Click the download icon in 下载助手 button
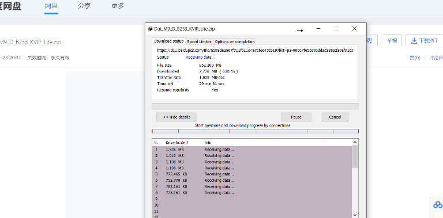 pyautogui.click(x=414, y=41)
